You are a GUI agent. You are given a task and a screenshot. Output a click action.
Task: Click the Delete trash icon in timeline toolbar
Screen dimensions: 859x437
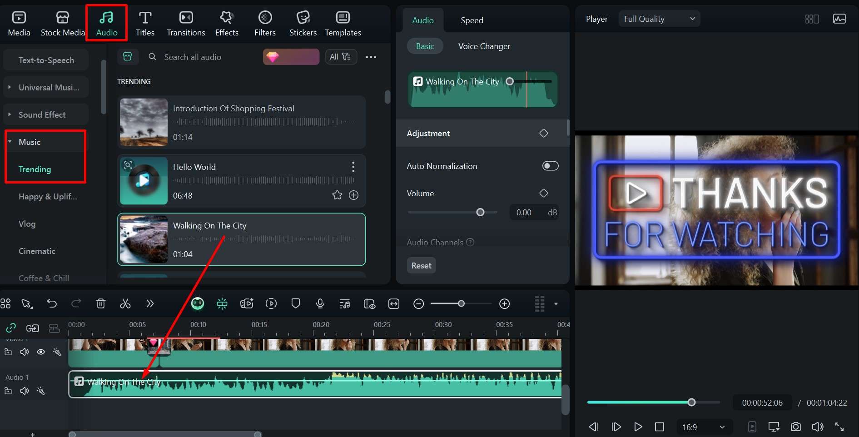(101, 303)
